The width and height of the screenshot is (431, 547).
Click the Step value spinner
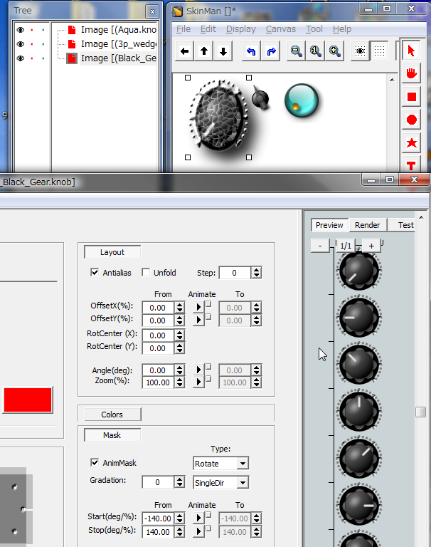(256, 273)
